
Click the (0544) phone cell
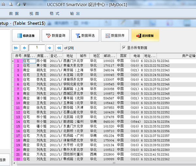pyautogui.click(x=137, y=122)
